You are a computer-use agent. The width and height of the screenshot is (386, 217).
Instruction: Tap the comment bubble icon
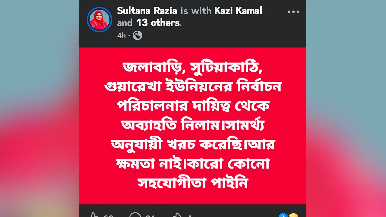[135, 215]
